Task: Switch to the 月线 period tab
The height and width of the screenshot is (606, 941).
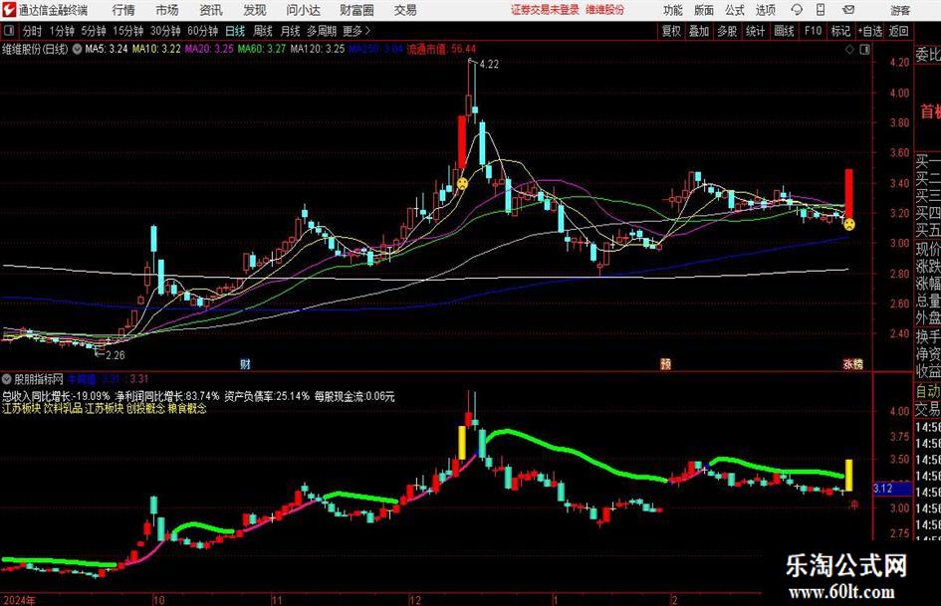Action: click(290, 31)
